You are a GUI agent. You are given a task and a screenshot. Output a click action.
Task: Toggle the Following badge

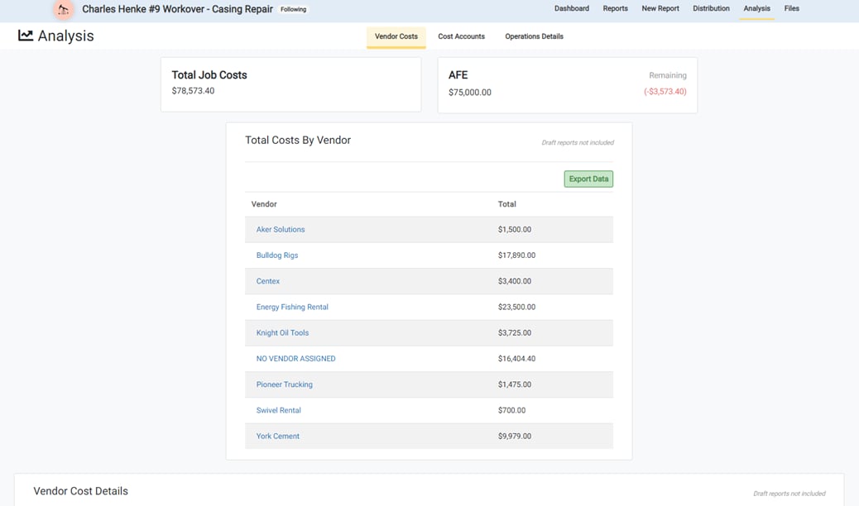point(293,9)
